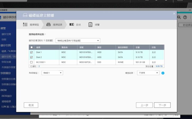This screenshot has height=119, width=192.
Task: Open 快照備份保險庫 in sidebar
Action: pos(9,84)
